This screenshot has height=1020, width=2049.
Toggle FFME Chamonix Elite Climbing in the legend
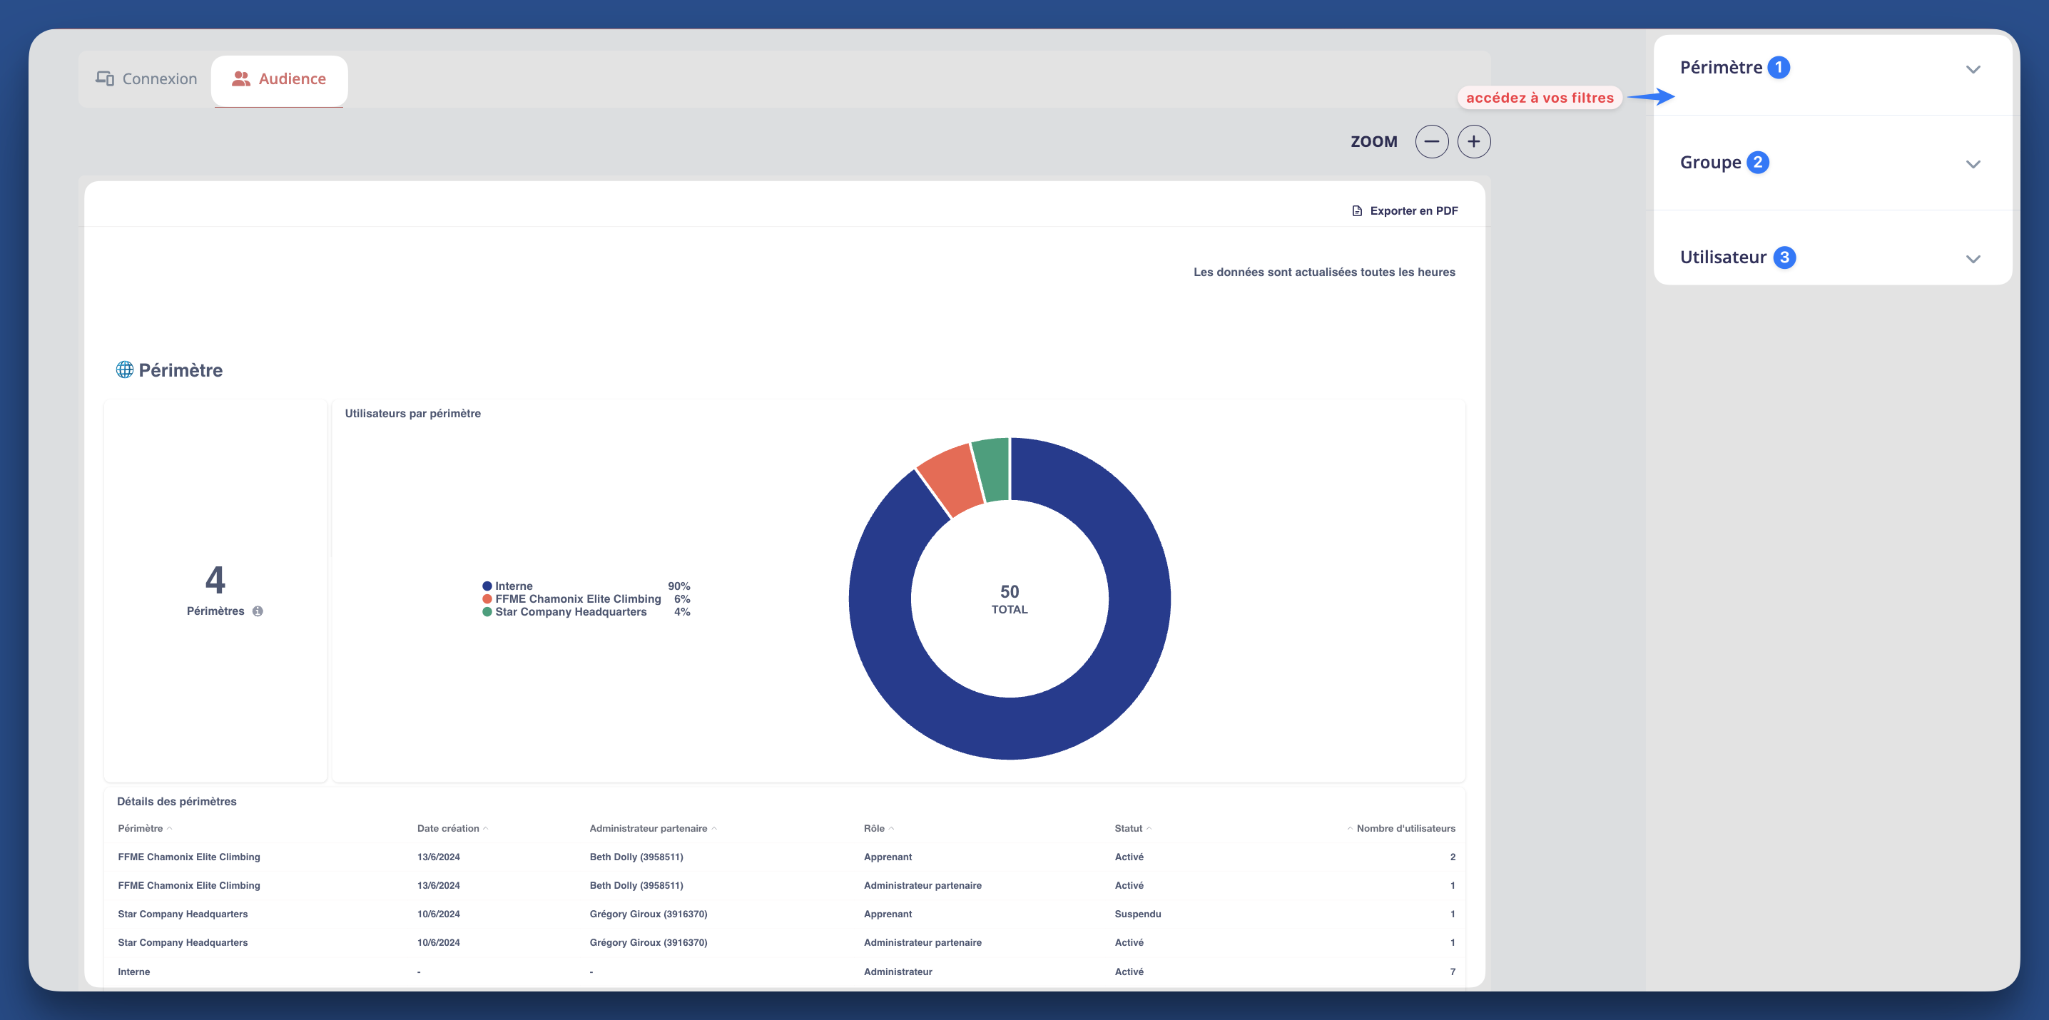pos(579,598)
